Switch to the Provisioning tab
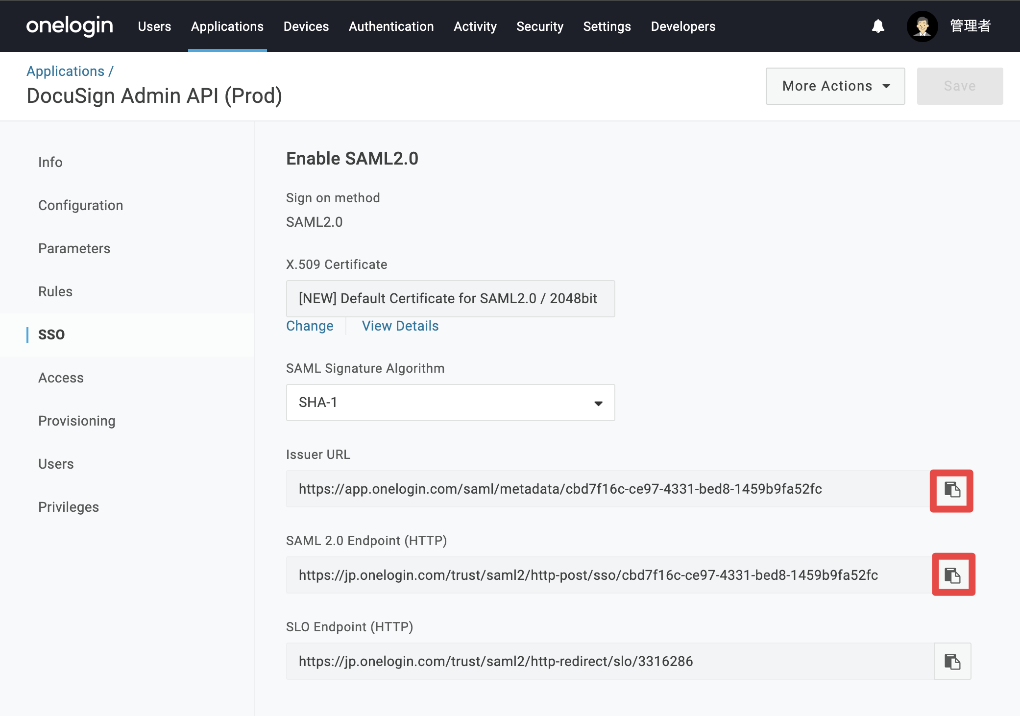 [77, 421]
